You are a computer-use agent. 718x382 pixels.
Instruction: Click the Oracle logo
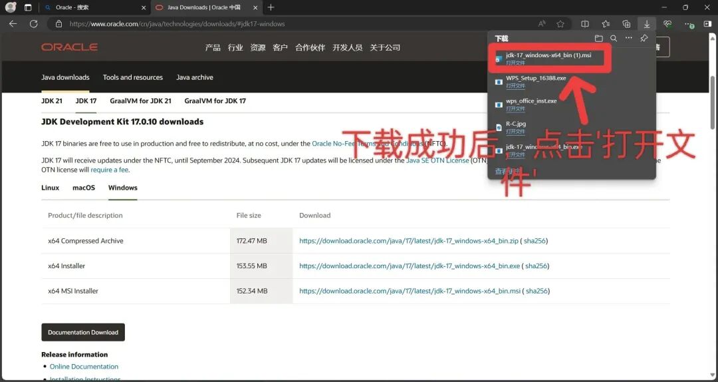coord(70,47)
